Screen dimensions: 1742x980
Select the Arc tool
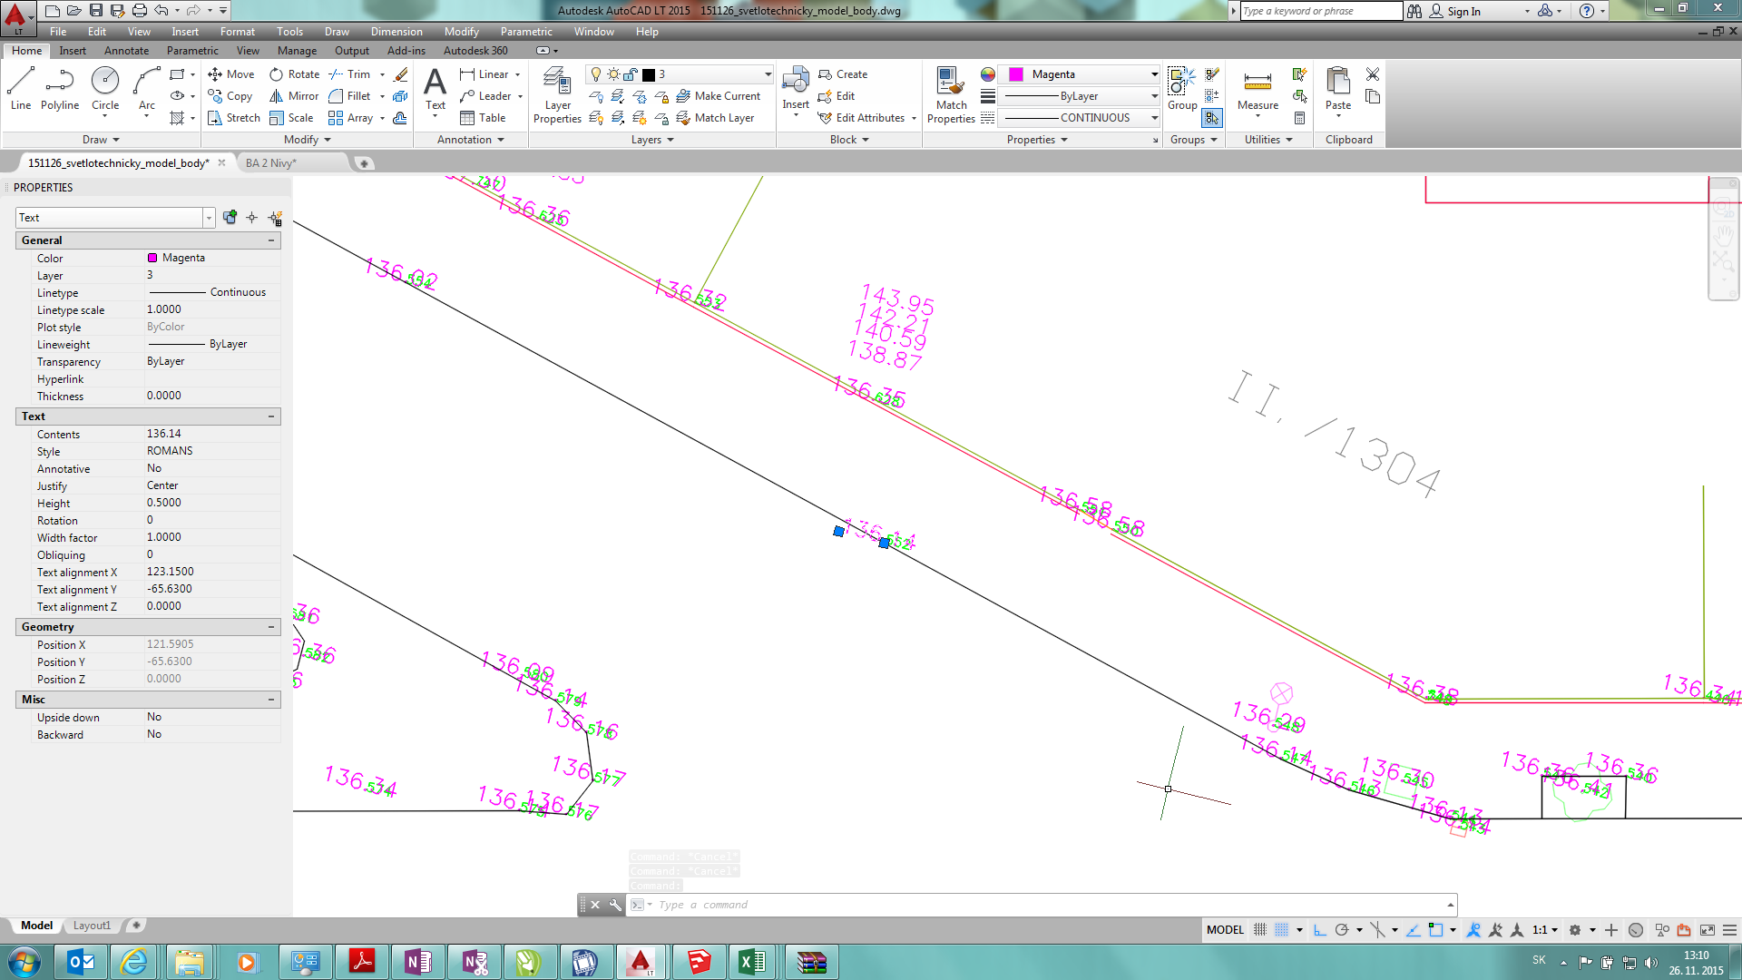point(146,89)
